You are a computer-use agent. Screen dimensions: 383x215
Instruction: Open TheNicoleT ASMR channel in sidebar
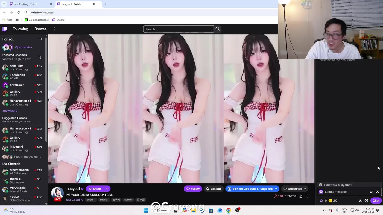click(23, 76)
